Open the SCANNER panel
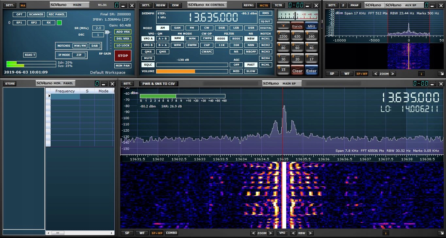Screen dimensions: 446x238 (x=36, y=14)
